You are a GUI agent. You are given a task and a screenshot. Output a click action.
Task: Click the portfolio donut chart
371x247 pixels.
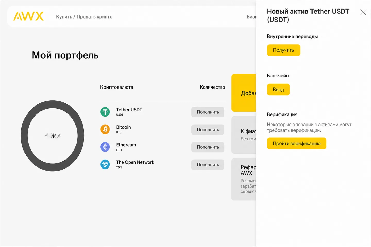tap(53, 136)
